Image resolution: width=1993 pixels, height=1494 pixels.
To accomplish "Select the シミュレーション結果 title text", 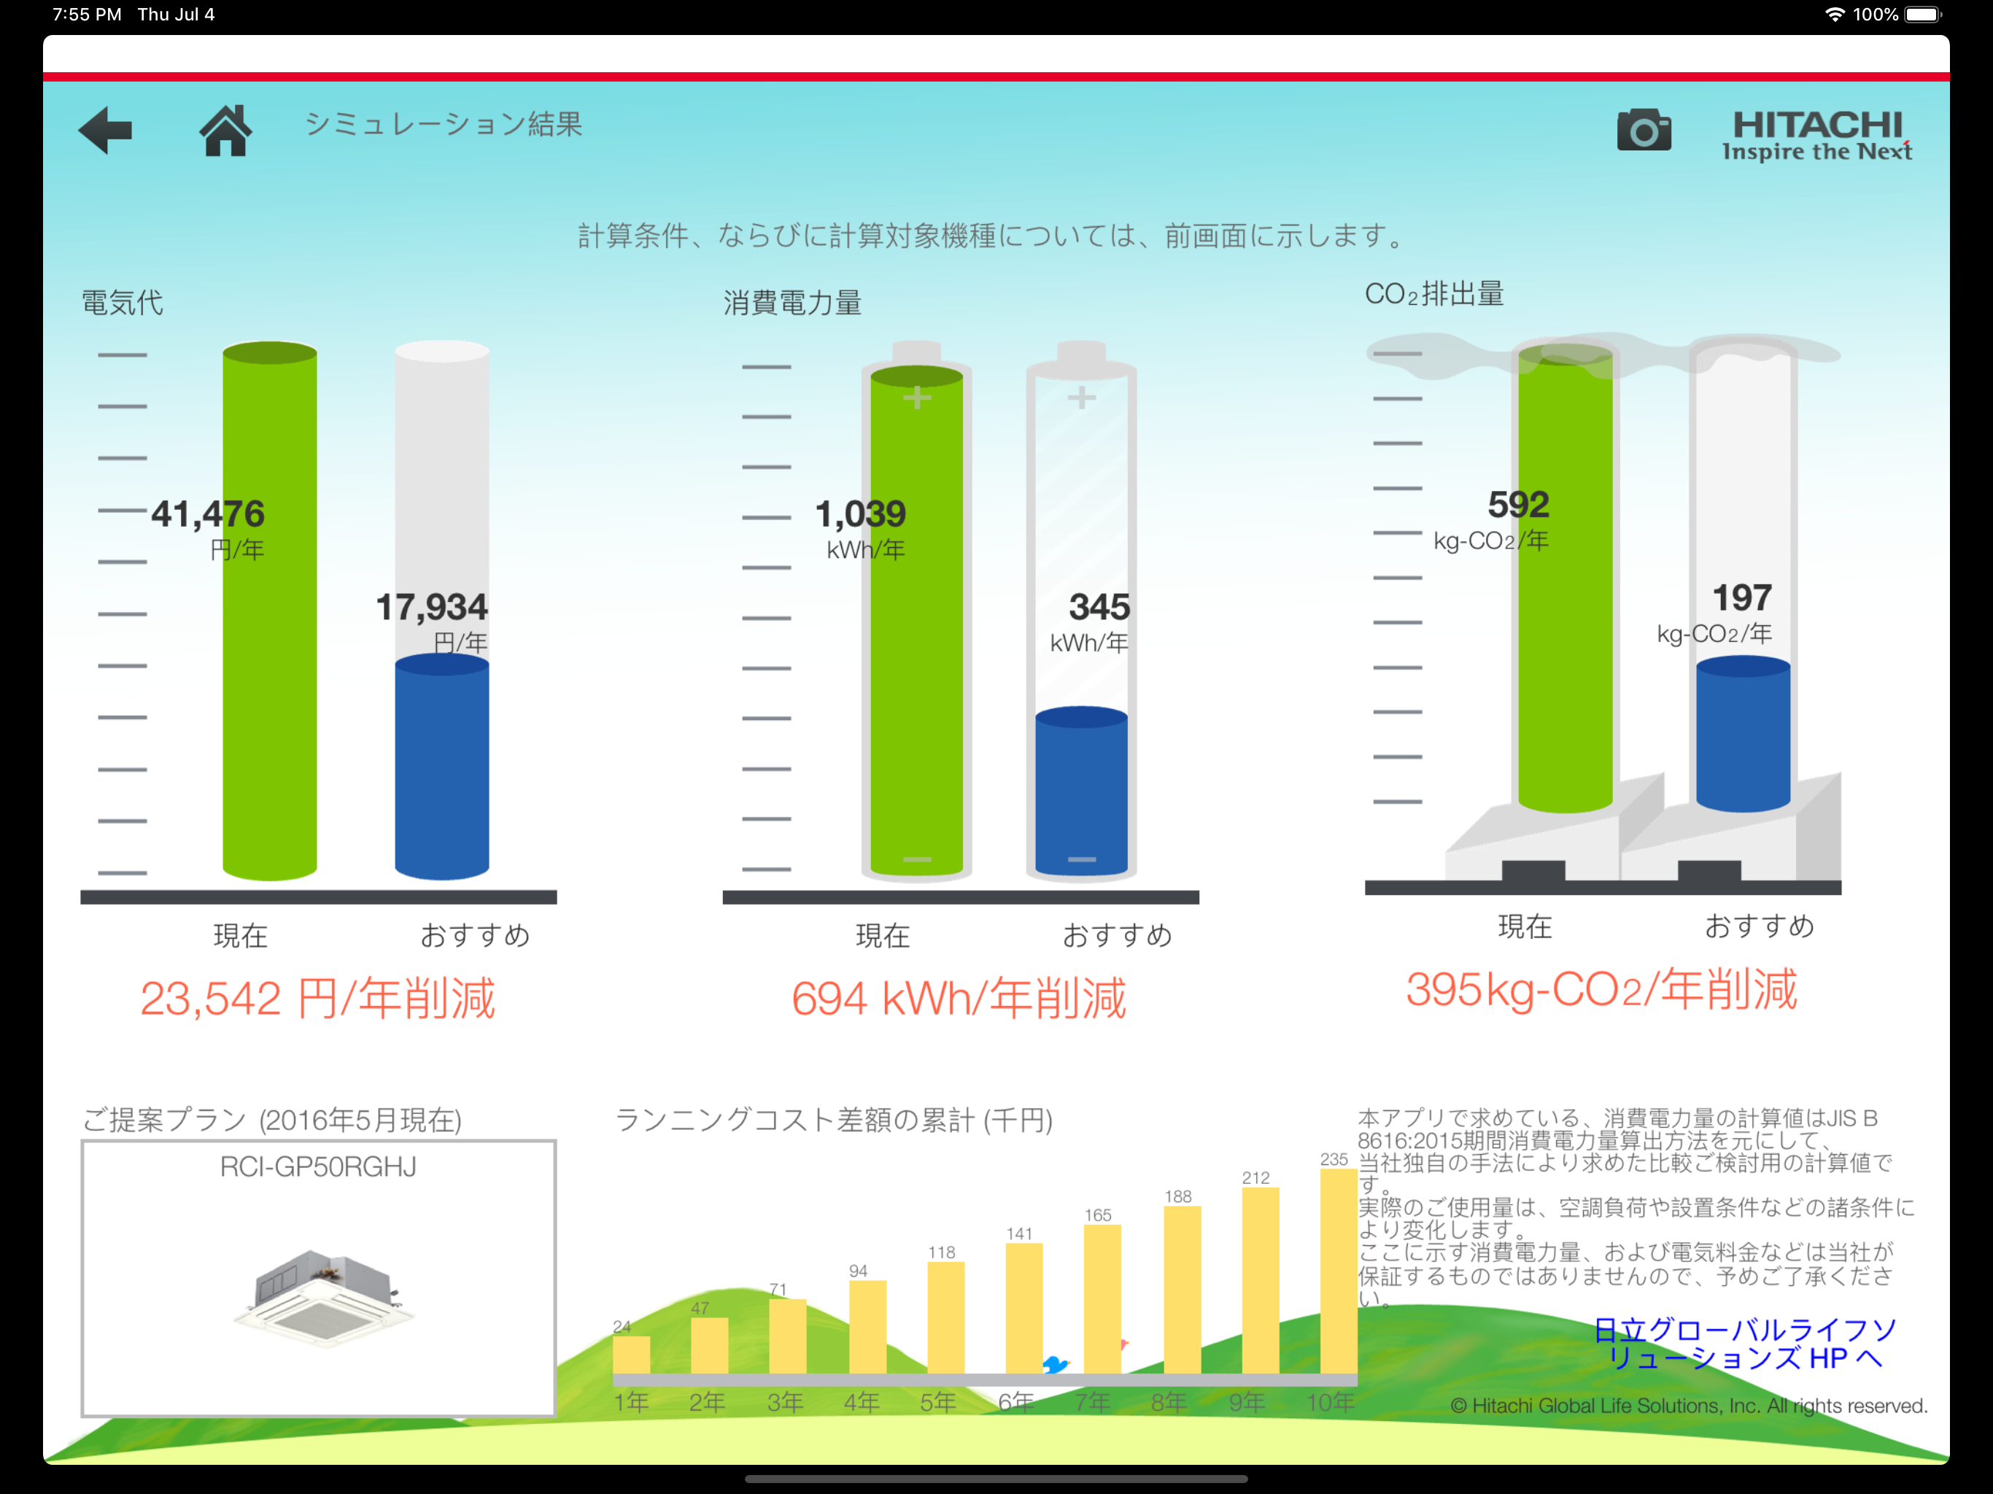I will pyautogui.click(x=444, y=123).
